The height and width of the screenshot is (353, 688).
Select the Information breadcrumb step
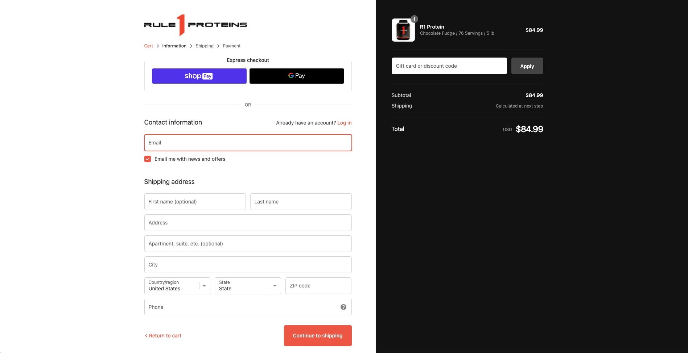pos(174,46)
